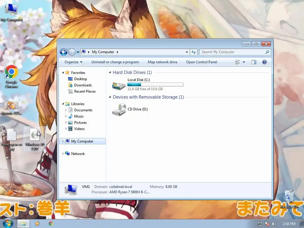
Task: Click the My Computer breadcrumb
Action: click(x=103, y=52)
